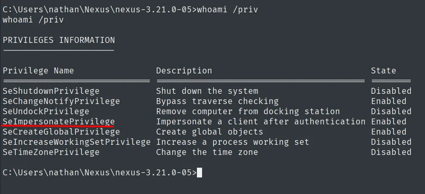Click the 'Bypass traverse checking' description

click(x=217, y=101)
